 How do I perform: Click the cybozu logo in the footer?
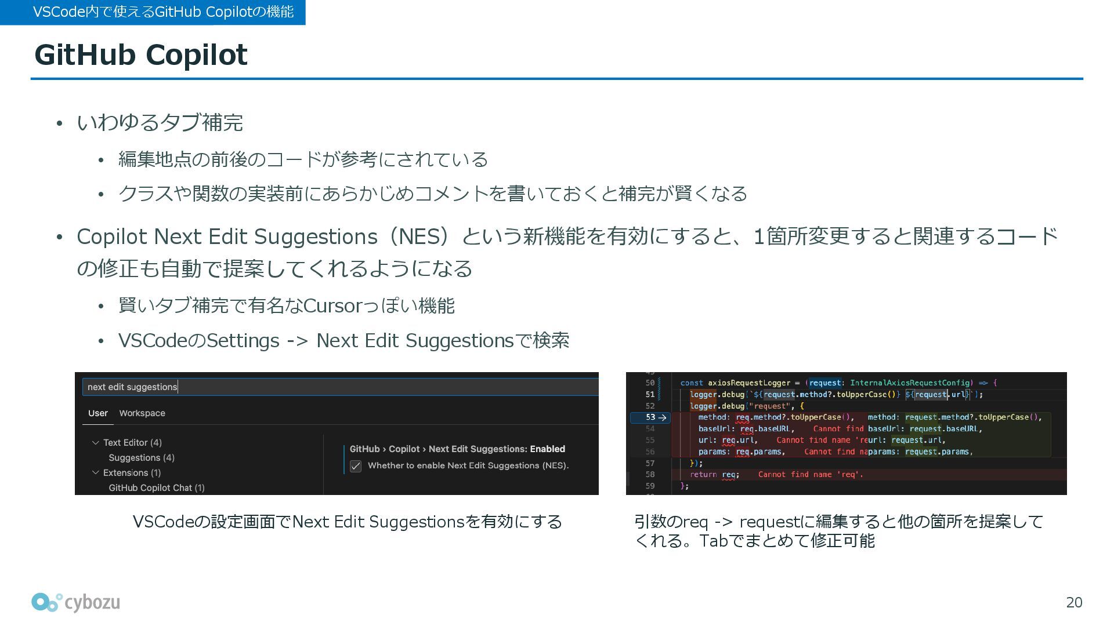coord(76,603)
